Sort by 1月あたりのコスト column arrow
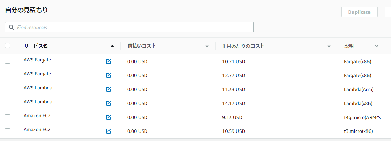Image resolution: width=391 pixels, height=141 pixels. coord(329,46)
